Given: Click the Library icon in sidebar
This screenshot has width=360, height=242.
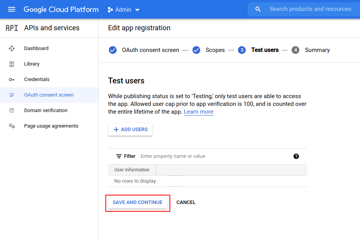Looking at the screenshot, I should pyautogui.click(x=12, y=64).
